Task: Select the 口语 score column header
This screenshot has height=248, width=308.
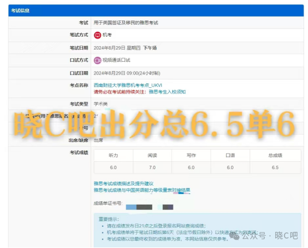Action: click(230, 156)
